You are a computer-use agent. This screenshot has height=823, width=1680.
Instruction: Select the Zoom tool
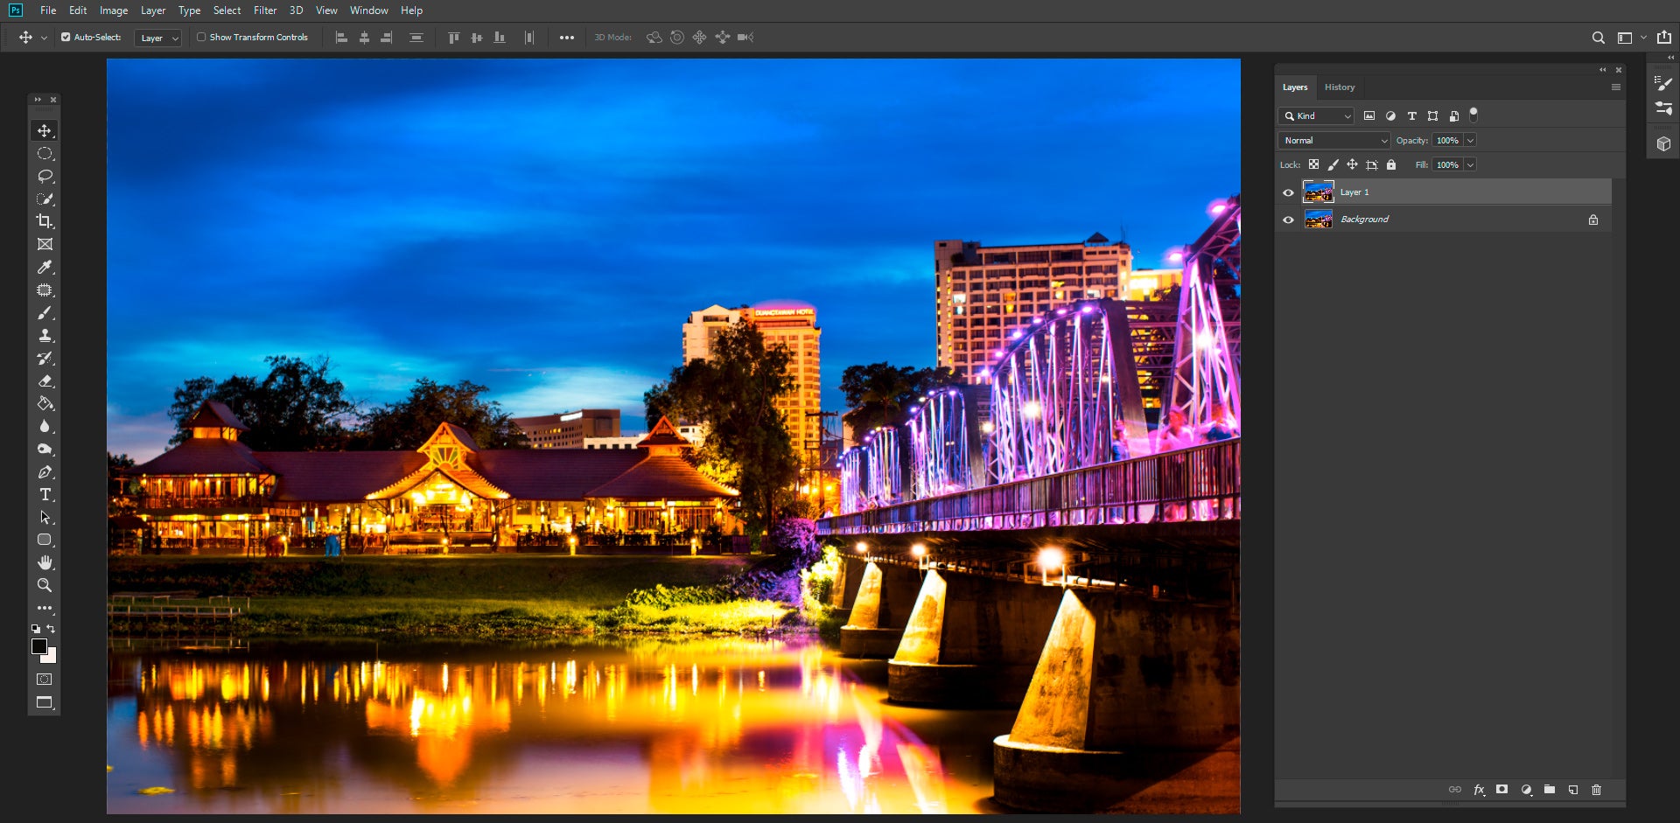(45, 585)
